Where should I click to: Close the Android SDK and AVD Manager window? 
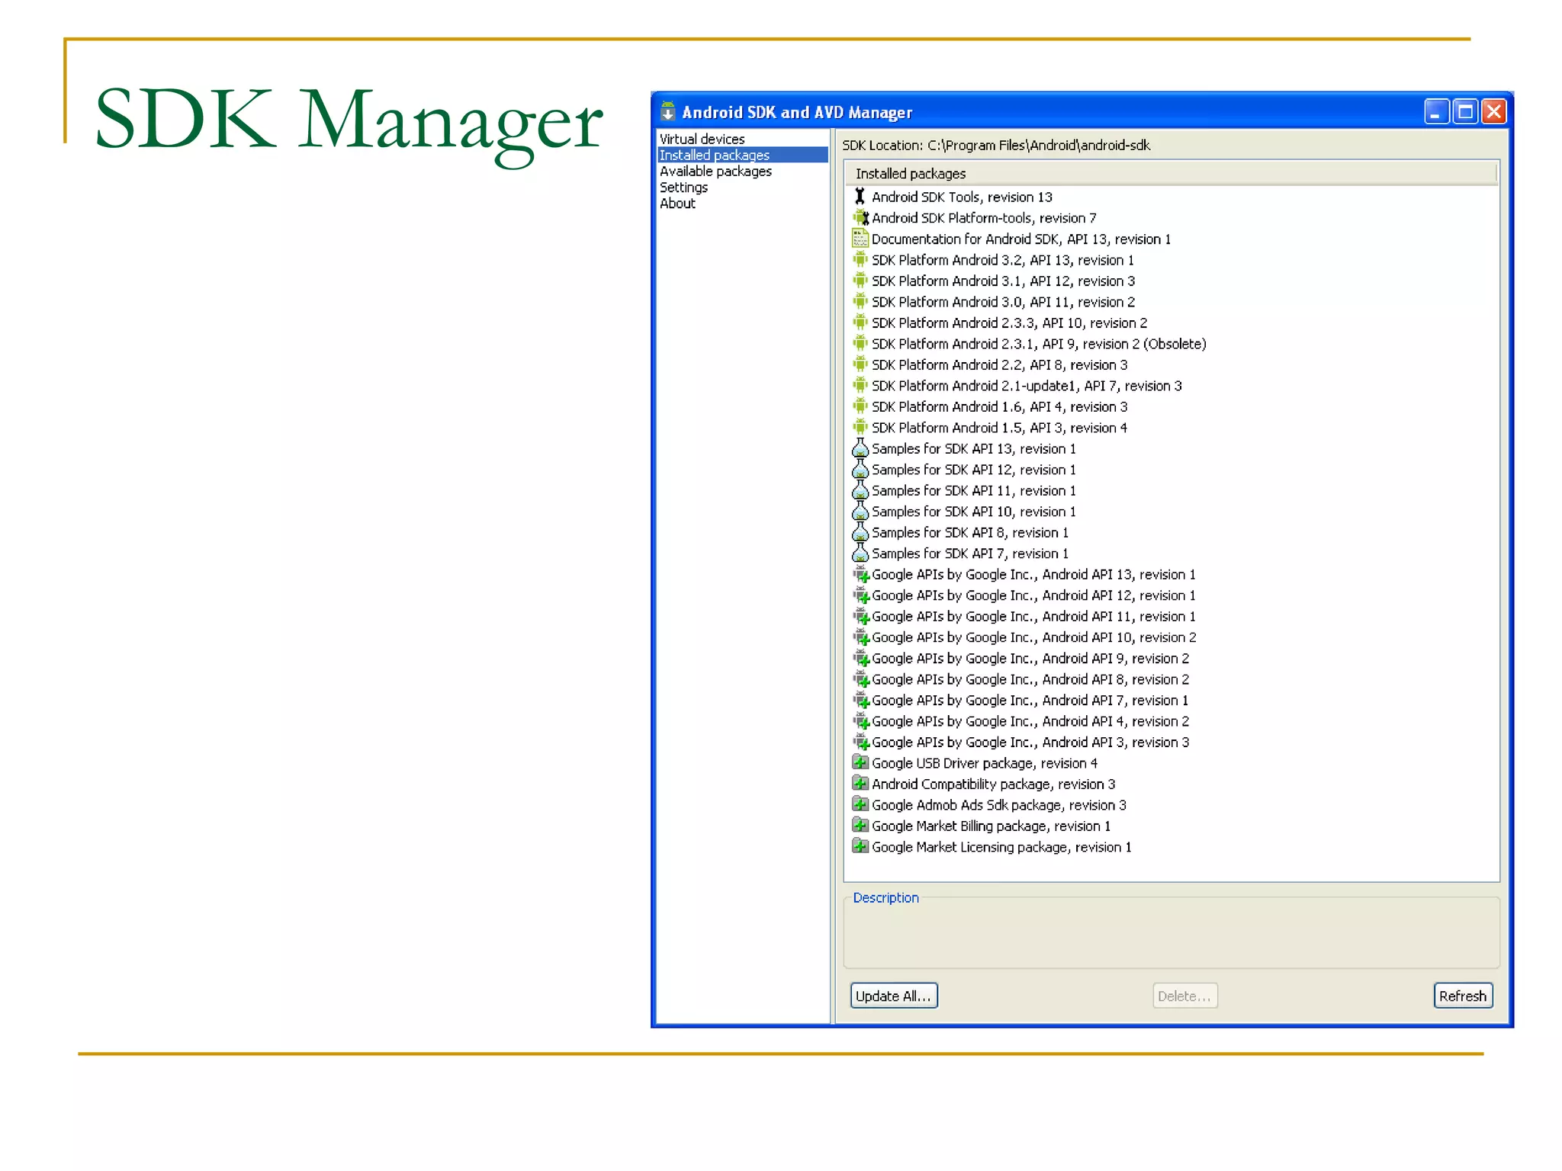pos(1494,112)
